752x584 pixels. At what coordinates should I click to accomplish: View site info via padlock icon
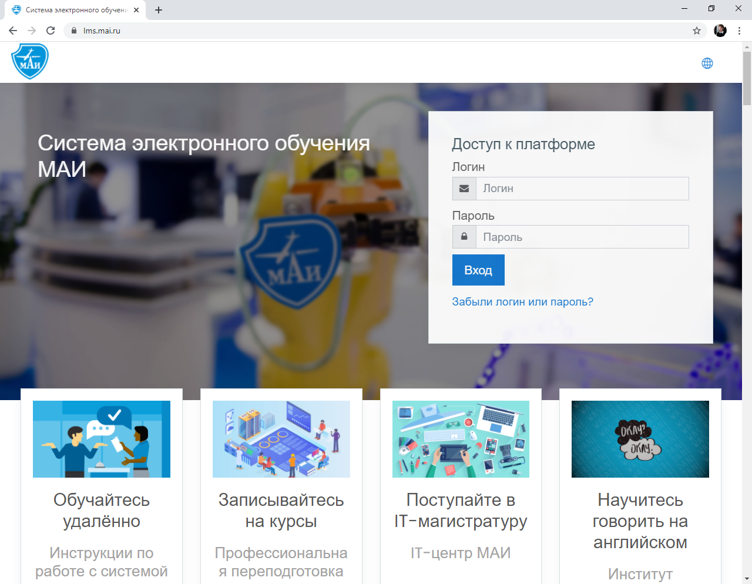click(x=73, y=31)
